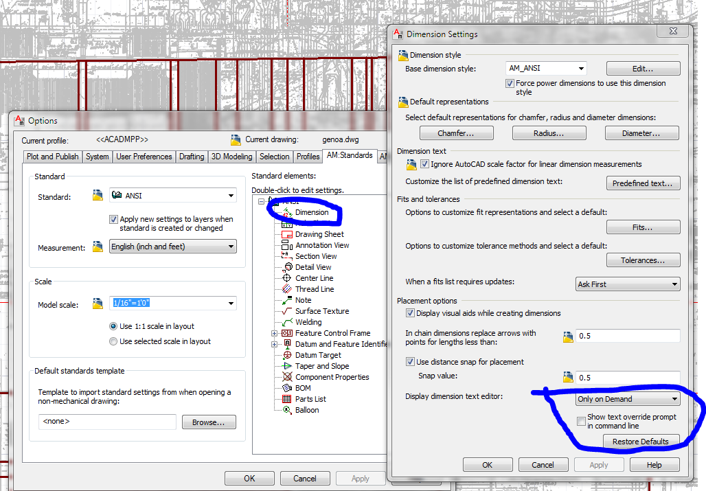Click the Taper and Slope icon
706x491 pixels.
(x=287, y=366)
